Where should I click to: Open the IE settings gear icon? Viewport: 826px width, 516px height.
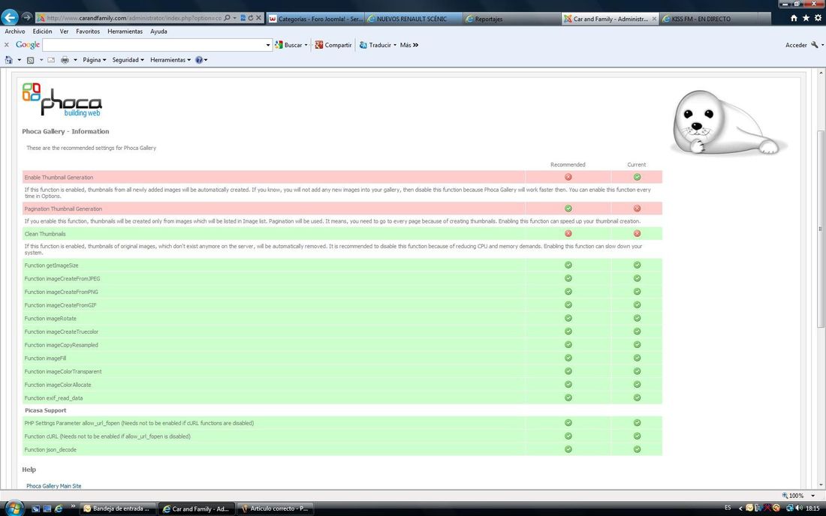(818, 18)
